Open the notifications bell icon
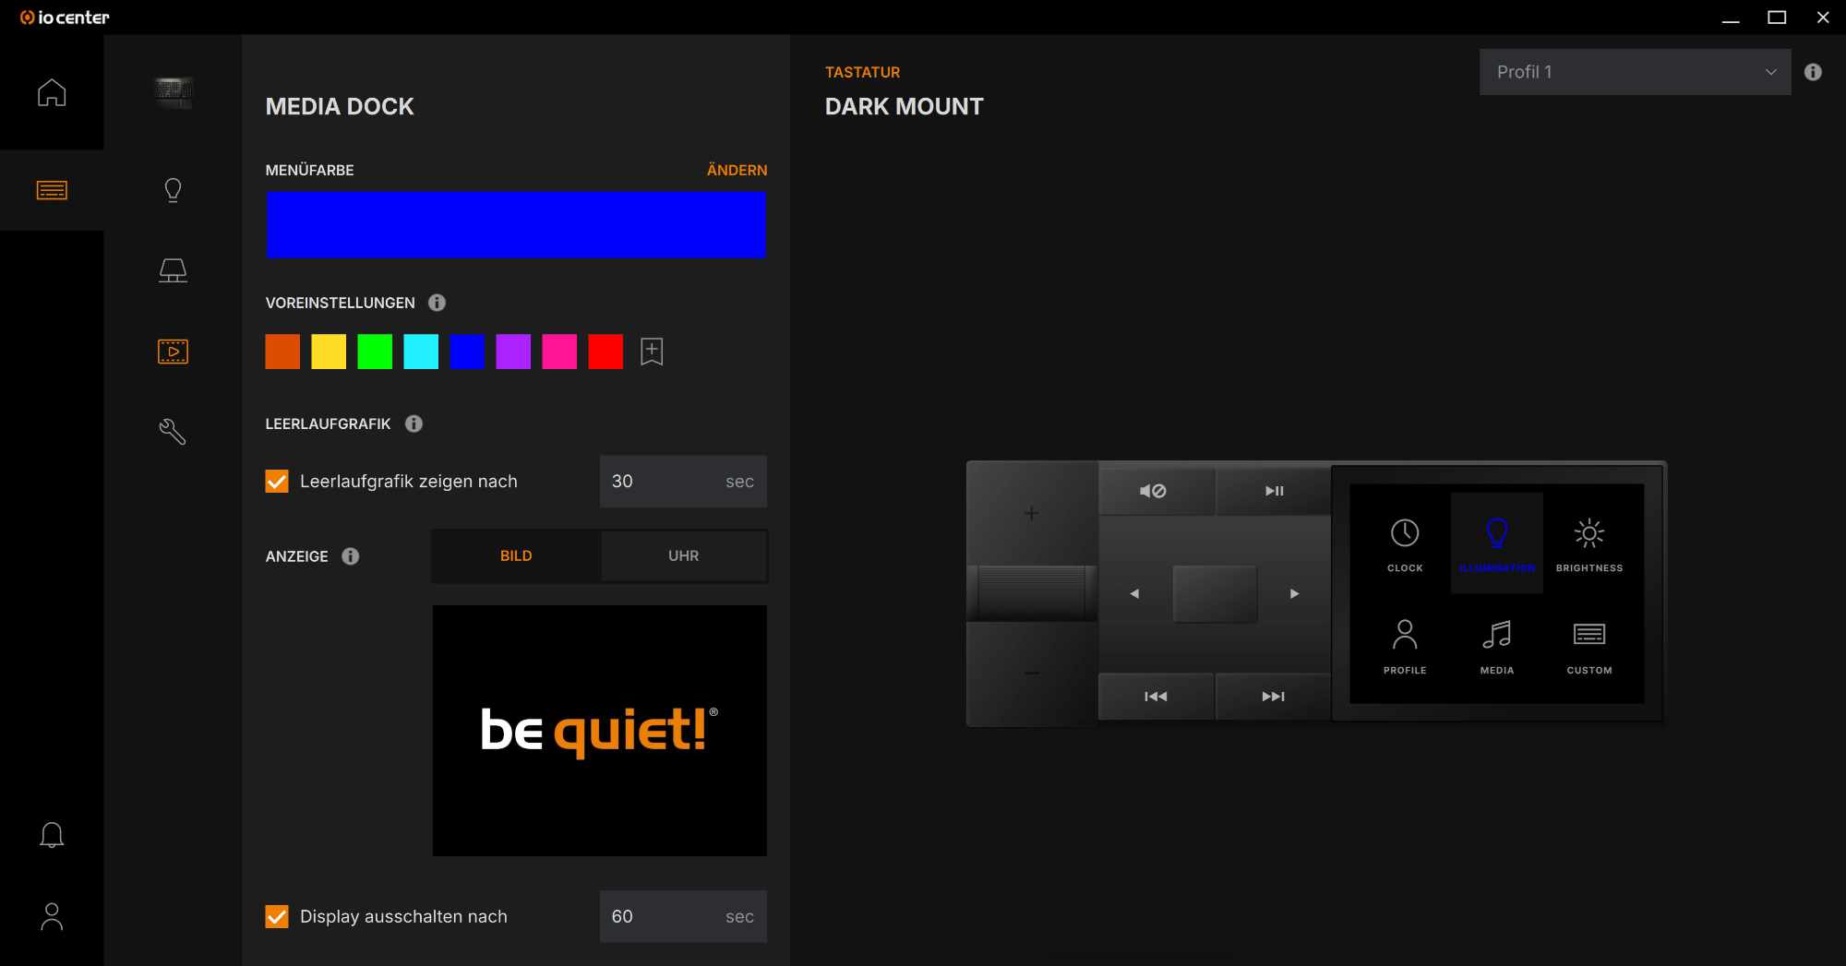 [x=52, y=835]
